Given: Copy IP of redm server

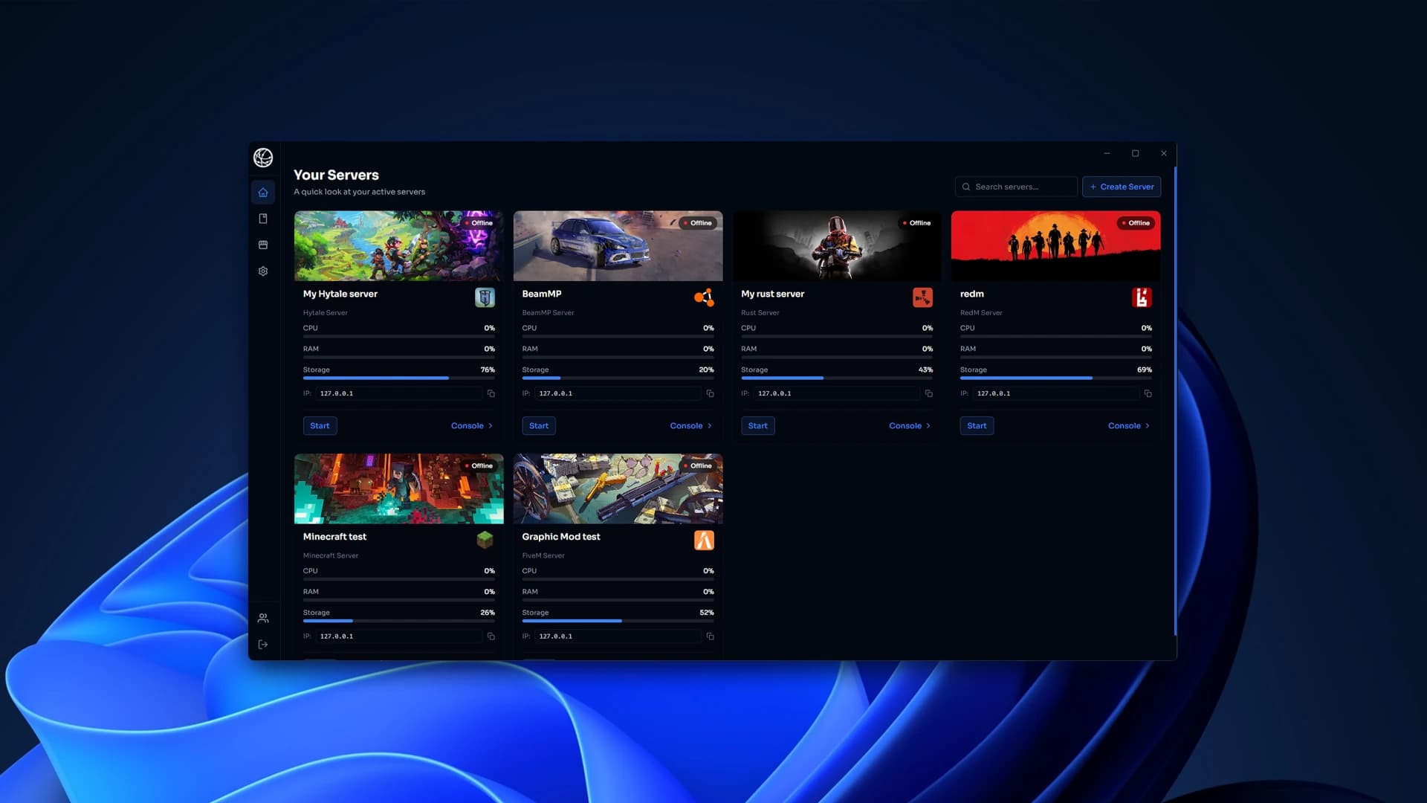Looking at the screenshot, I should pyautogui.click(x=1148, y=393).
